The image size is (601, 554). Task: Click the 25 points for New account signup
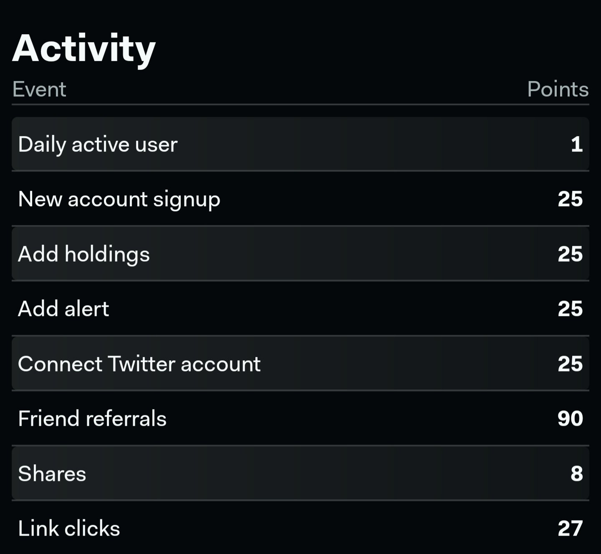pyautogui.click(x=570, y=199)
